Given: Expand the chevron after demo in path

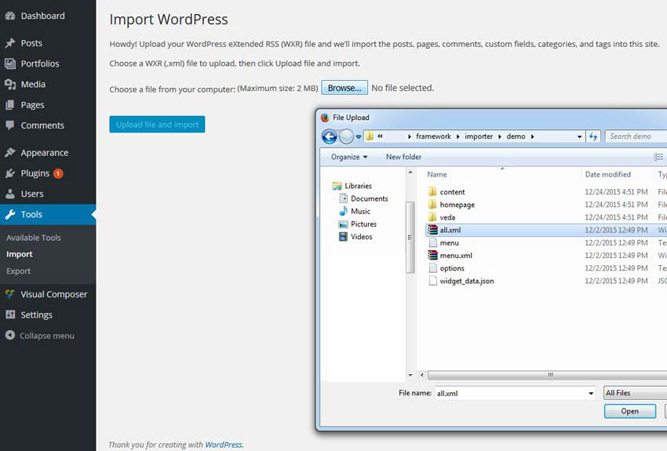Looking at the screenshot, I should click(x=532, y=136).
